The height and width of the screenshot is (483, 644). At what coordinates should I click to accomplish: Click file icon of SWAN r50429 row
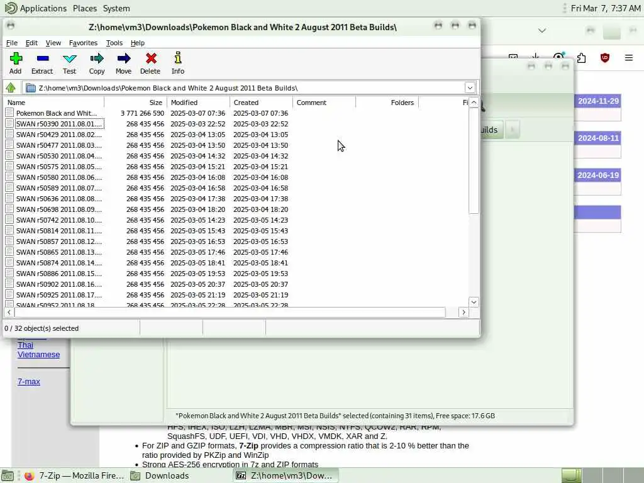click(x=9, y=135)
